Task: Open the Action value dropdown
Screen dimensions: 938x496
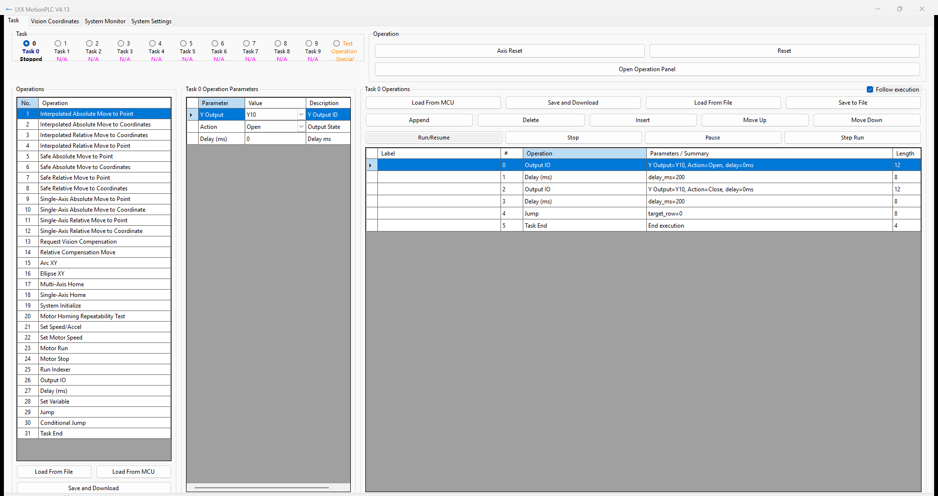Action: point(301,126)
